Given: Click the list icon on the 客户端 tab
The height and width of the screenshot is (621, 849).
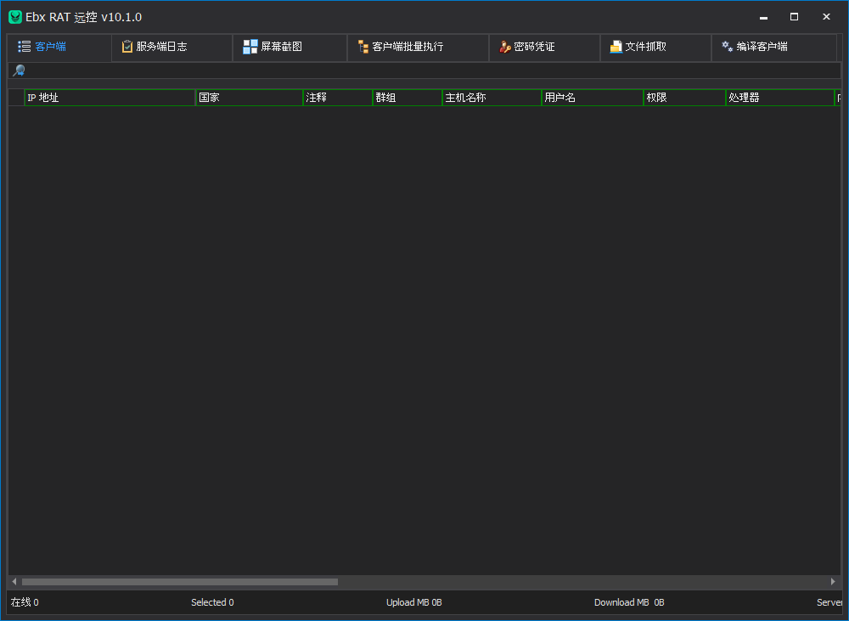Looking at the screenshot, I should pos(25,47).
